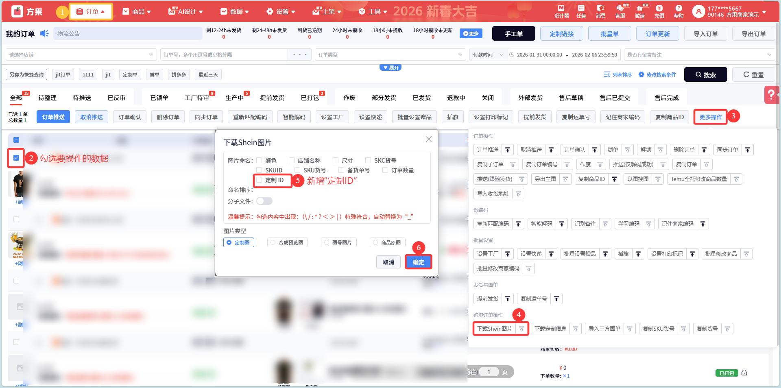Screen dimensions: 781x388
Task: Toggle the pin icon next to 锁单
Action: coord(628,150)
